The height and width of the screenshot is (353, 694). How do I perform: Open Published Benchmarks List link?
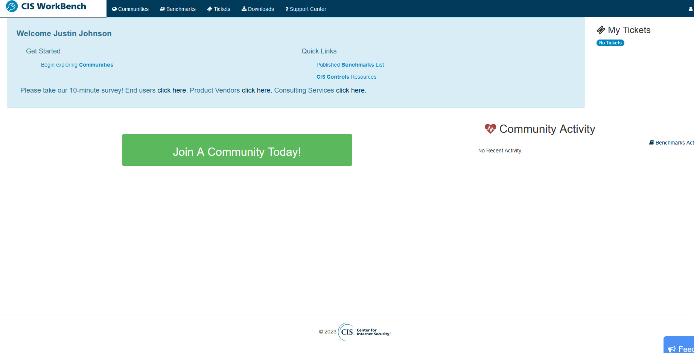[x=350, y=65]
